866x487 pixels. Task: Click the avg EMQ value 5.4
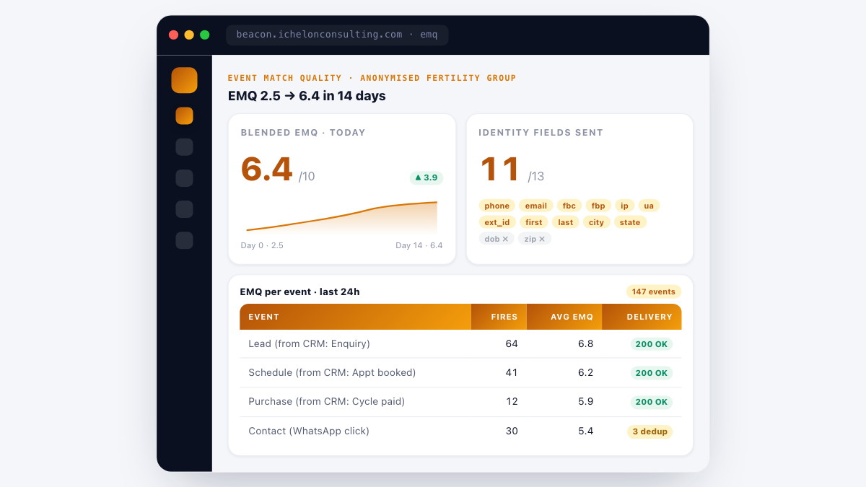pos(586,431)
